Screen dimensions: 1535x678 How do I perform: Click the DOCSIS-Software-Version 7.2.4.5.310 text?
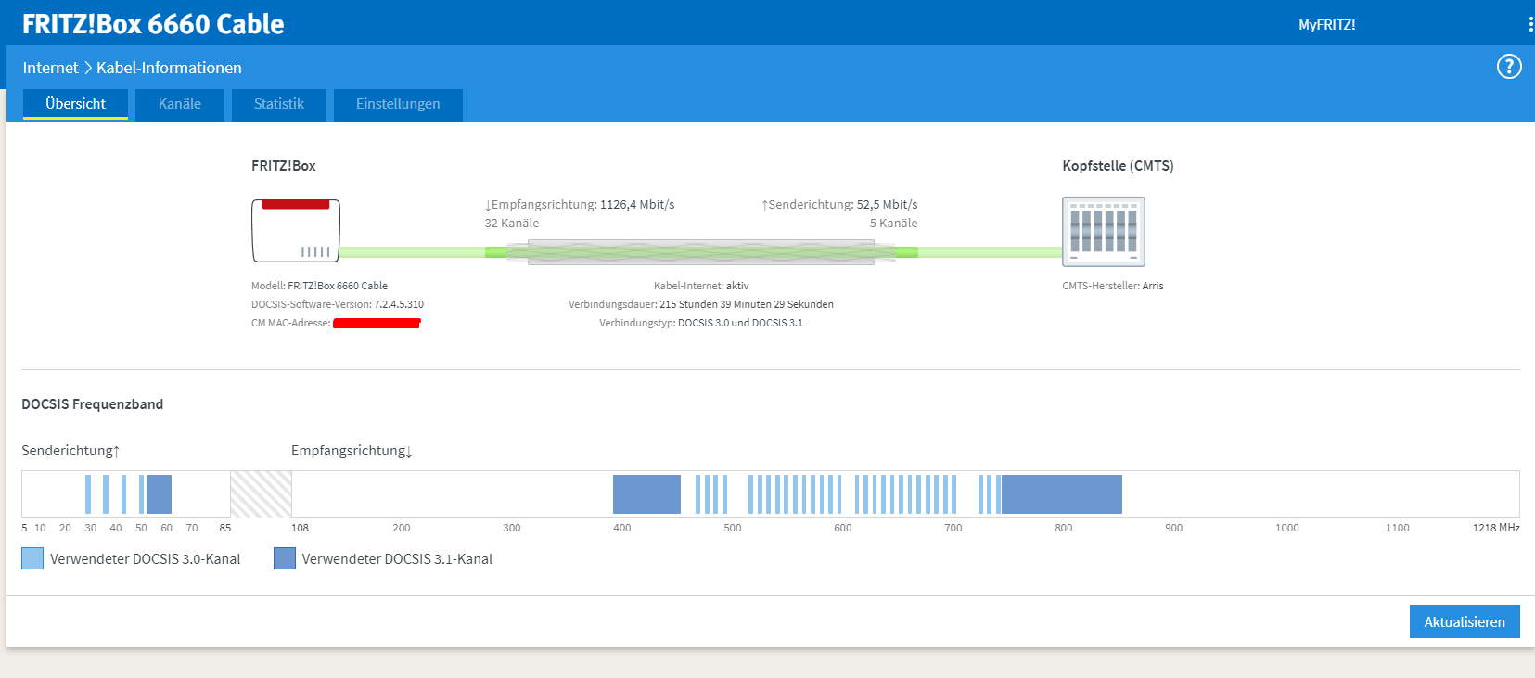click(338, 304)
